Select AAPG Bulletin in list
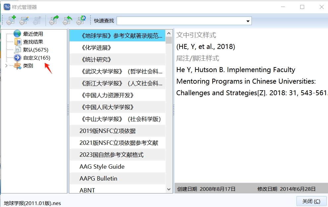 pos(117,179)
